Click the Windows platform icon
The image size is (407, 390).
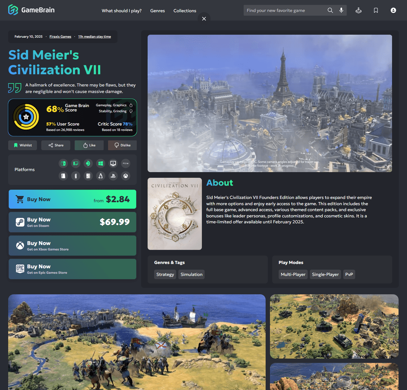coord(100,163)
